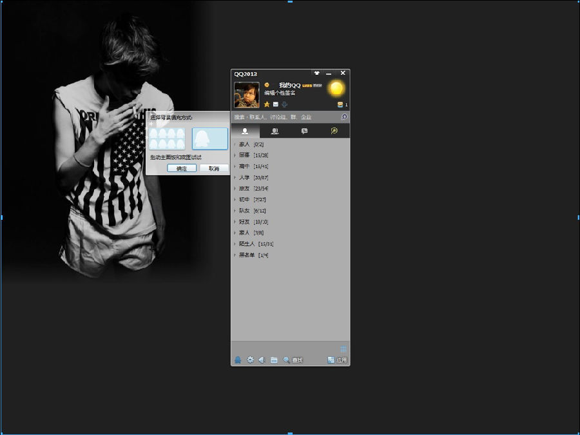Open the message manager speaker icon

(262, 360)
